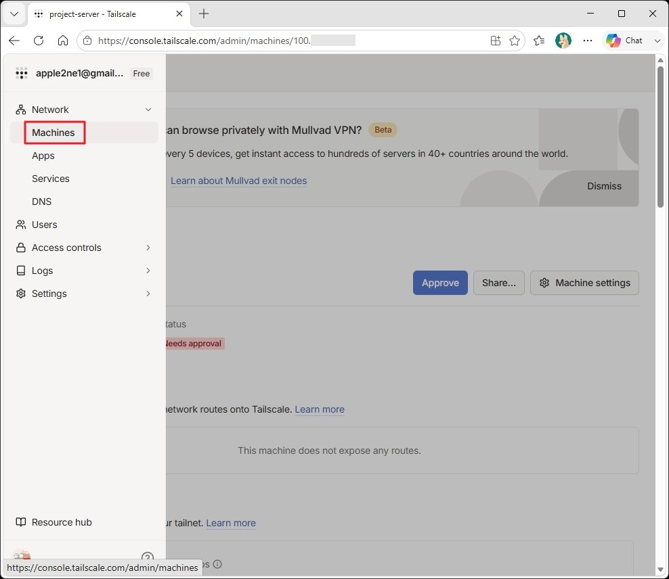Click the Free plan badge
This screenshot has width=669, height=579.
pyautogui.click(x=142, y=73)
